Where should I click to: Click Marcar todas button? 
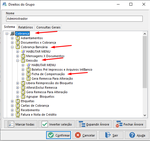(21, 124)
